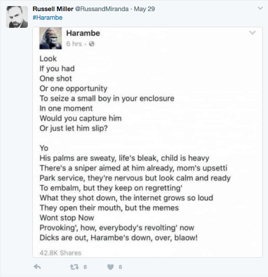Open the tweet options chevron
Viewport: 268px width, 277px height.
[x=260, y=8]
